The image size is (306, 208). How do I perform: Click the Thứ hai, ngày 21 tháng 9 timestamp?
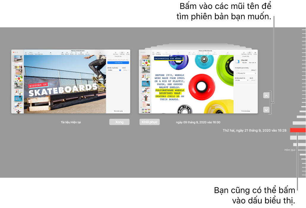click(254, 130)
